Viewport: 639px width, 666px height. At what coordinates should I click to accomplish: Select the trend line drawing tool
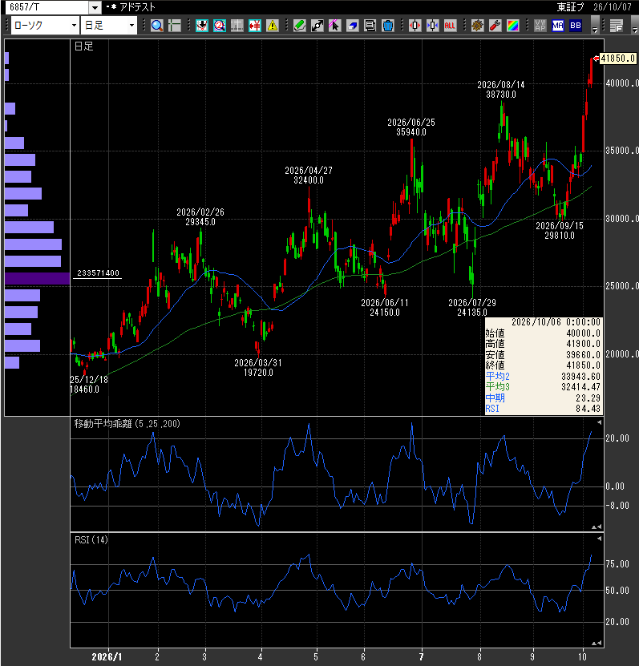coord(317,26)
